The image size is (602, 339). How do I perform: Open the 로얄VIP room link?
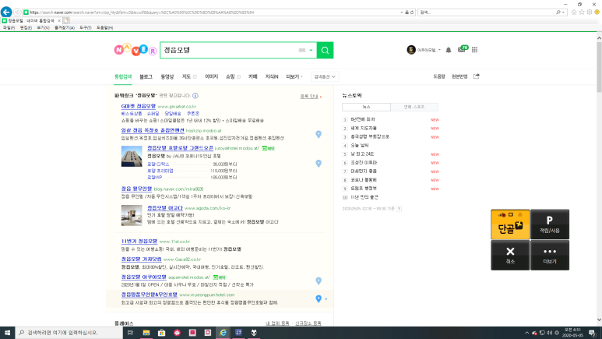tap(155, 178)
